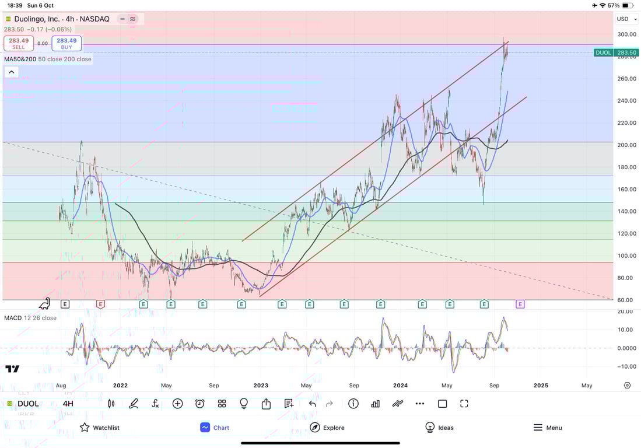
Task: Tap the gray E earnings marker
Action: (x=65, y=304)
